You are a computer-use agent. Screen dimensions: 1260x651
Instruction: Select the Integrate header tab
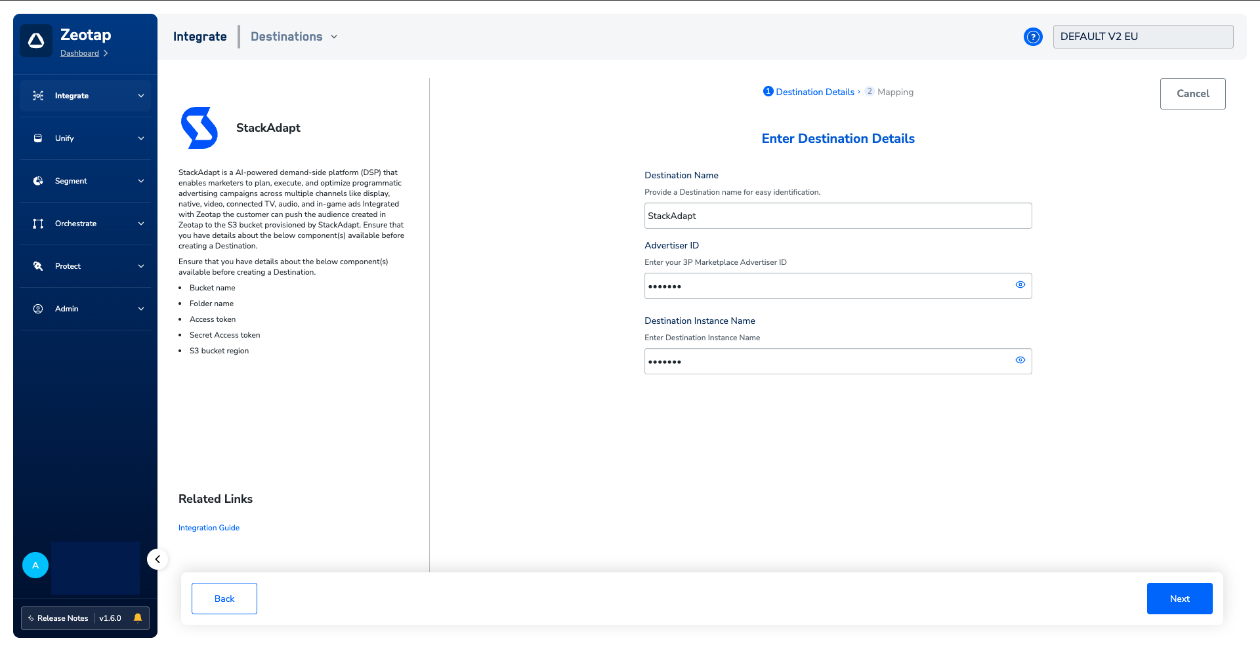point(200,37)
